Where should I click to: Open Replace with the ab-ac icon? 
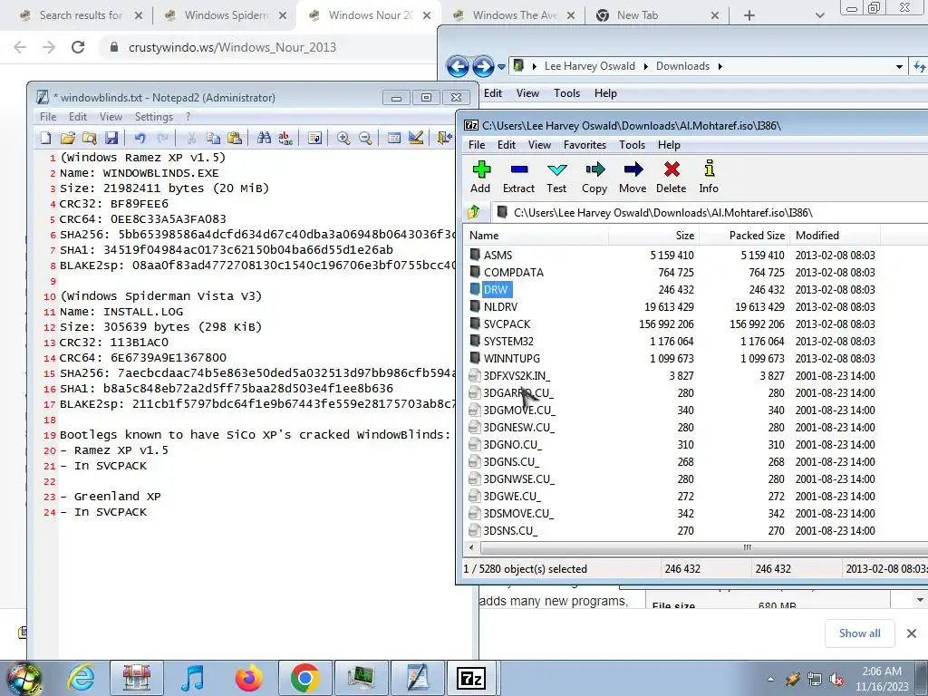click(x=285, y=138)
